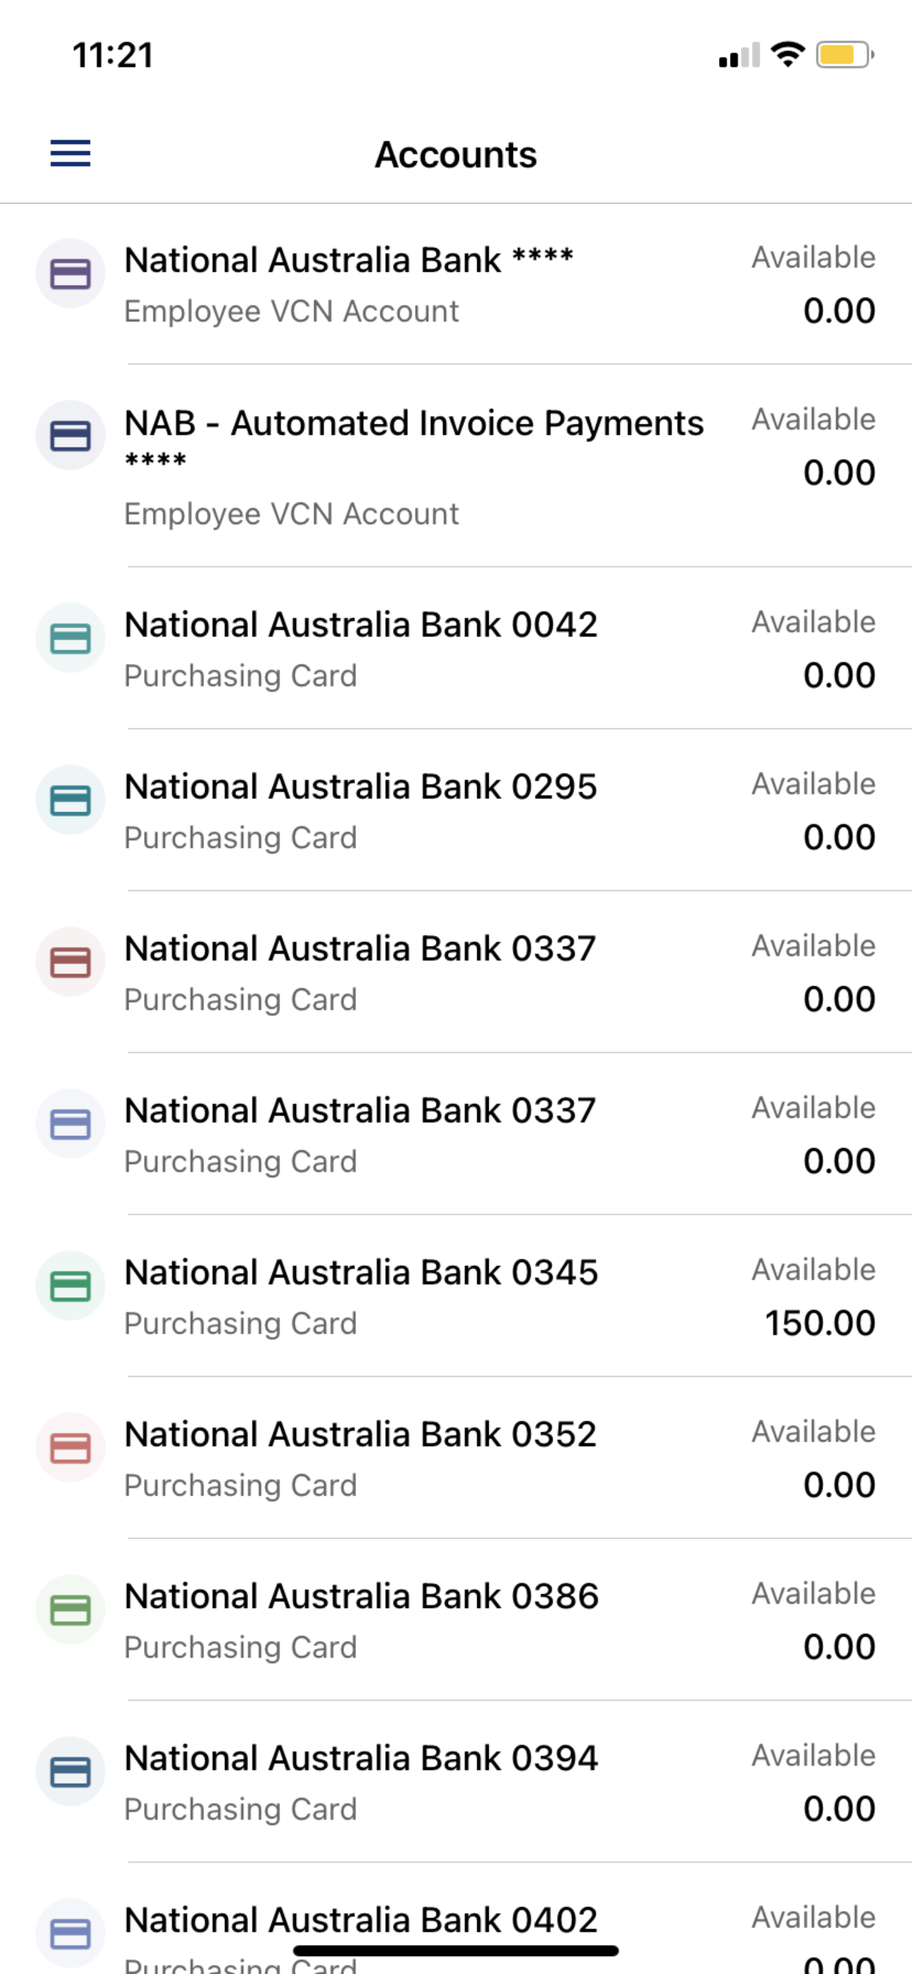
Task: Tap the home indicator bar at the bottom
Action: 456,1951
